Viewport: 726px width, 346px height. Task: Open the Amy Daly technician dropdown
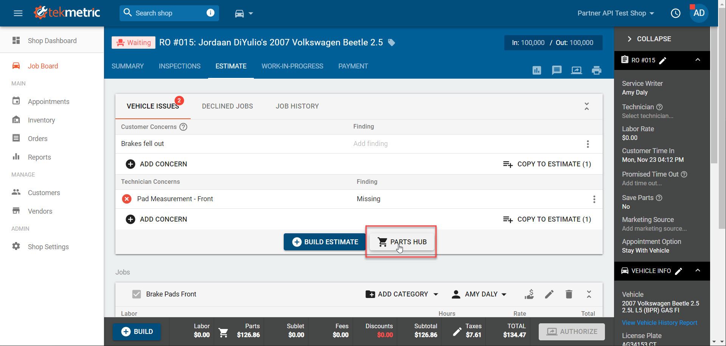(x=479, y=294)
